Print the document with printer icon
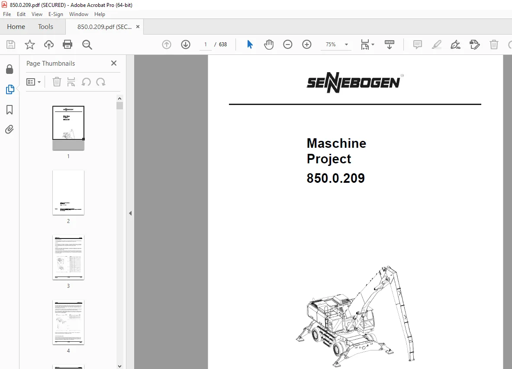 pyautogui.click(x=68, y=45)
